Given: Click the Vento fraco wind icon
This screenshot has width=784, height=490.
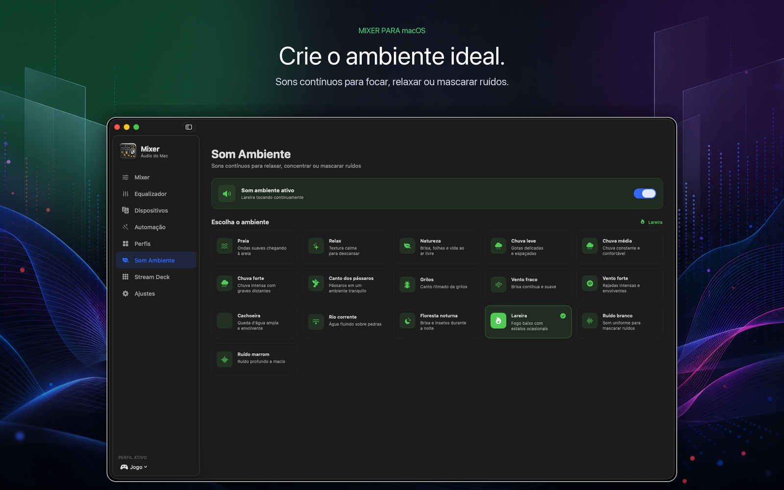Looking at the screenshot, I should coord(498,284).
